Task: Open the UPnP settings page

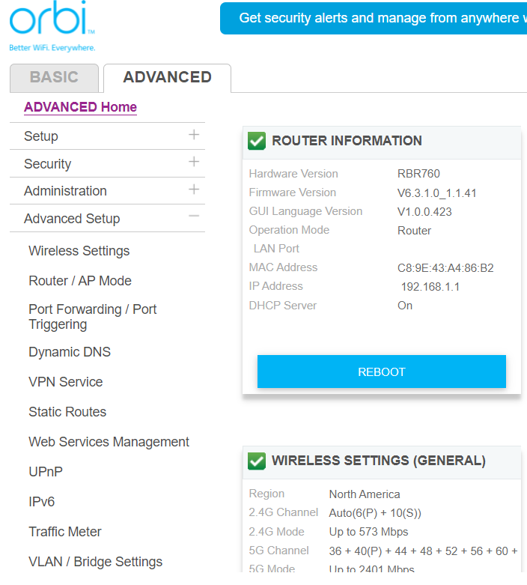Action: click(x=45, y=472)
